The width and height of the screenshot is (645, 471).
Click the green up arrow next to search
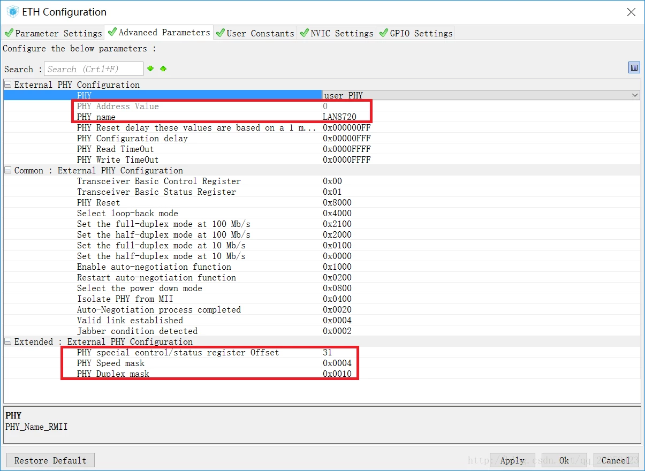[x=163, y=69]
